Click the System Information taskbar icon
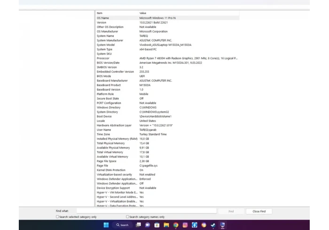This screenshot has height=230, width=329. click(223, 225)
